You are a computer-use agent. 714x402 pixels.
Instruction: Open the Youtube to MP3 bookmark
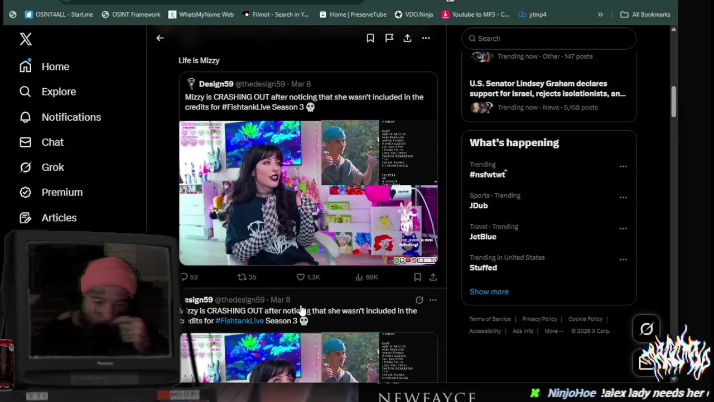pos(475,15)
